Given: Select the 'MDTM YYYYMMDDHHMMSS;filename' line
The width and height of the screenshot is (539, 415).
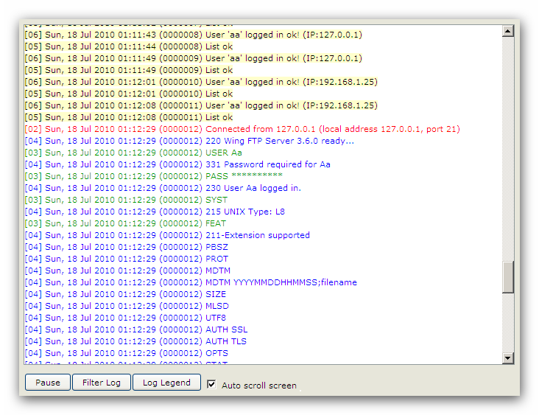Looking at the screenshot, I should point(191,282).
